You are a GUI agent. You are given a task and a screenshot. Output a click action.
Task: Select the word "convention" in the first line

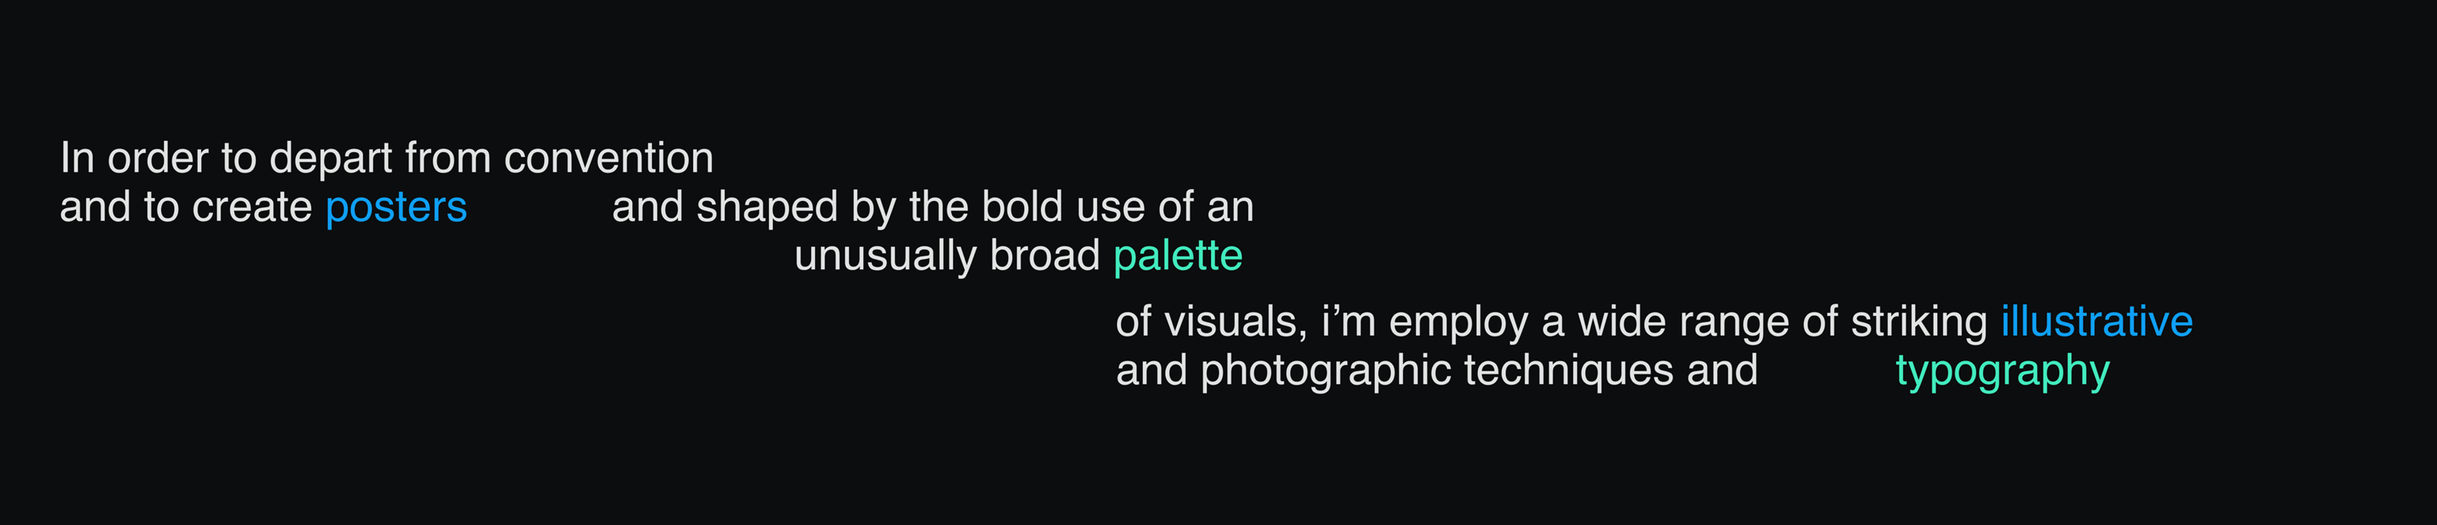(608, 158)
